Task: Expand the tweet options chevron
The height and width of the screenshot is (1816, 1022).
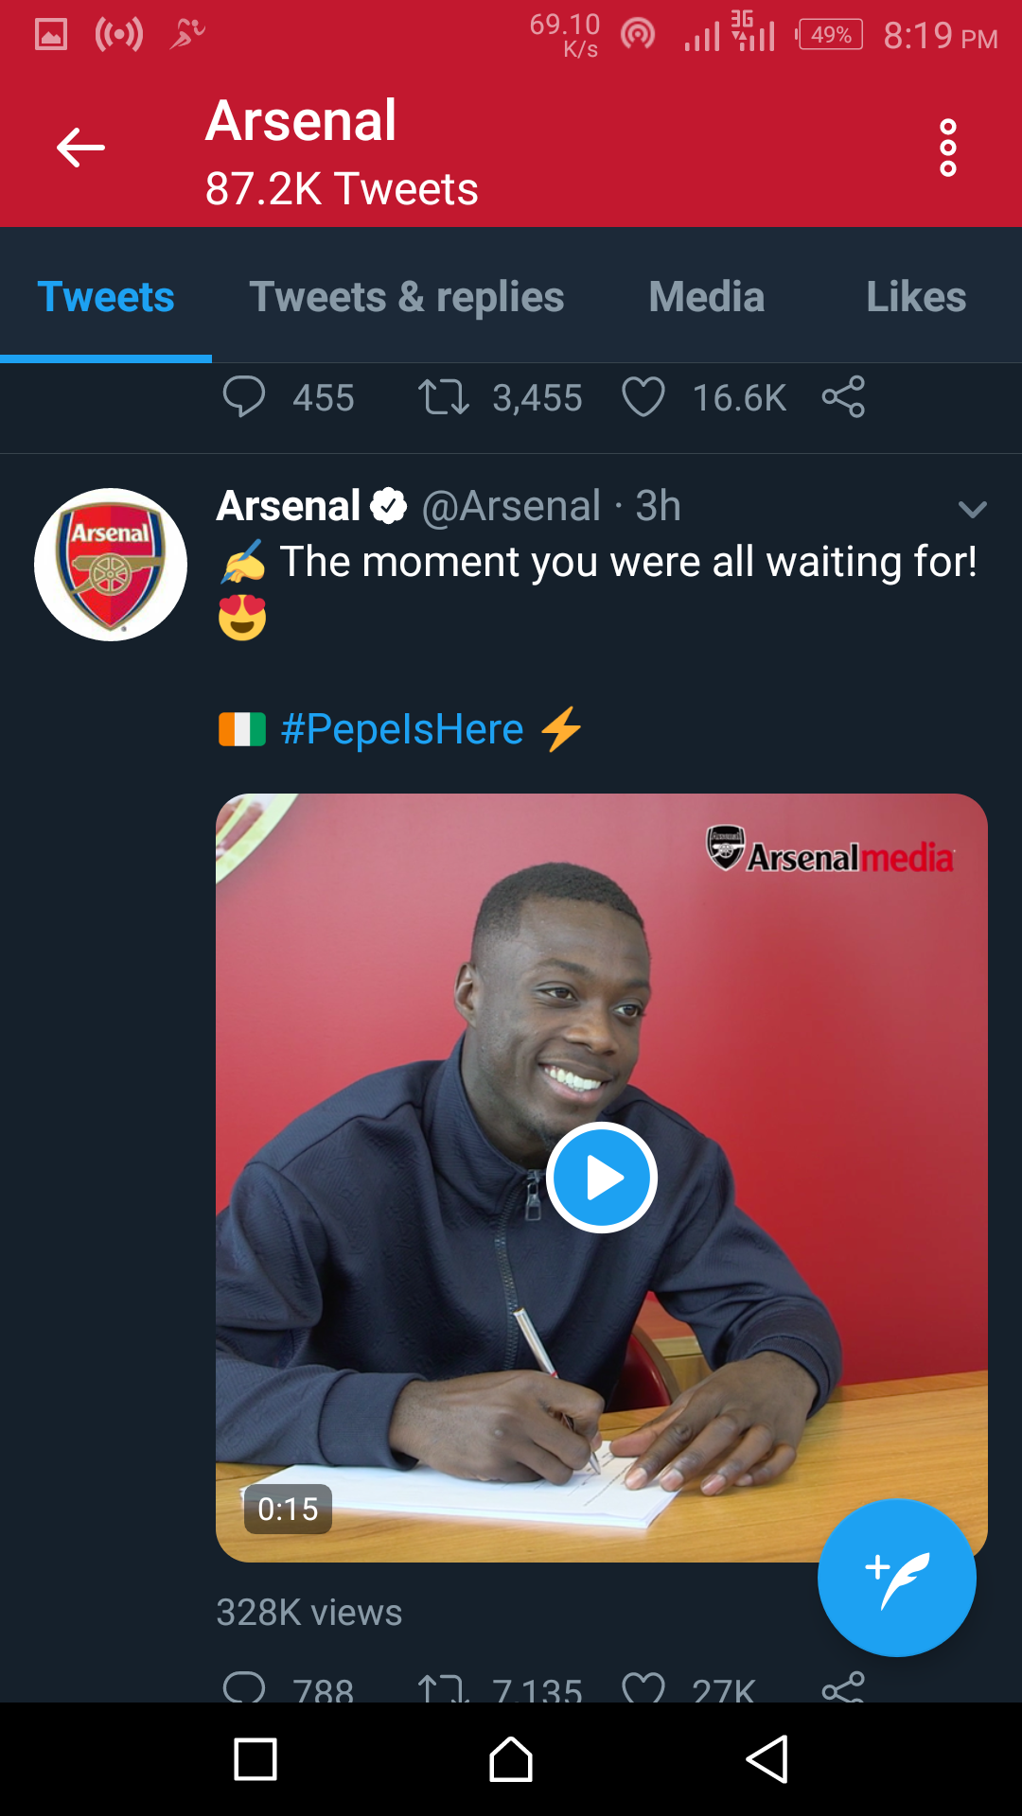Action: [972, 510]
